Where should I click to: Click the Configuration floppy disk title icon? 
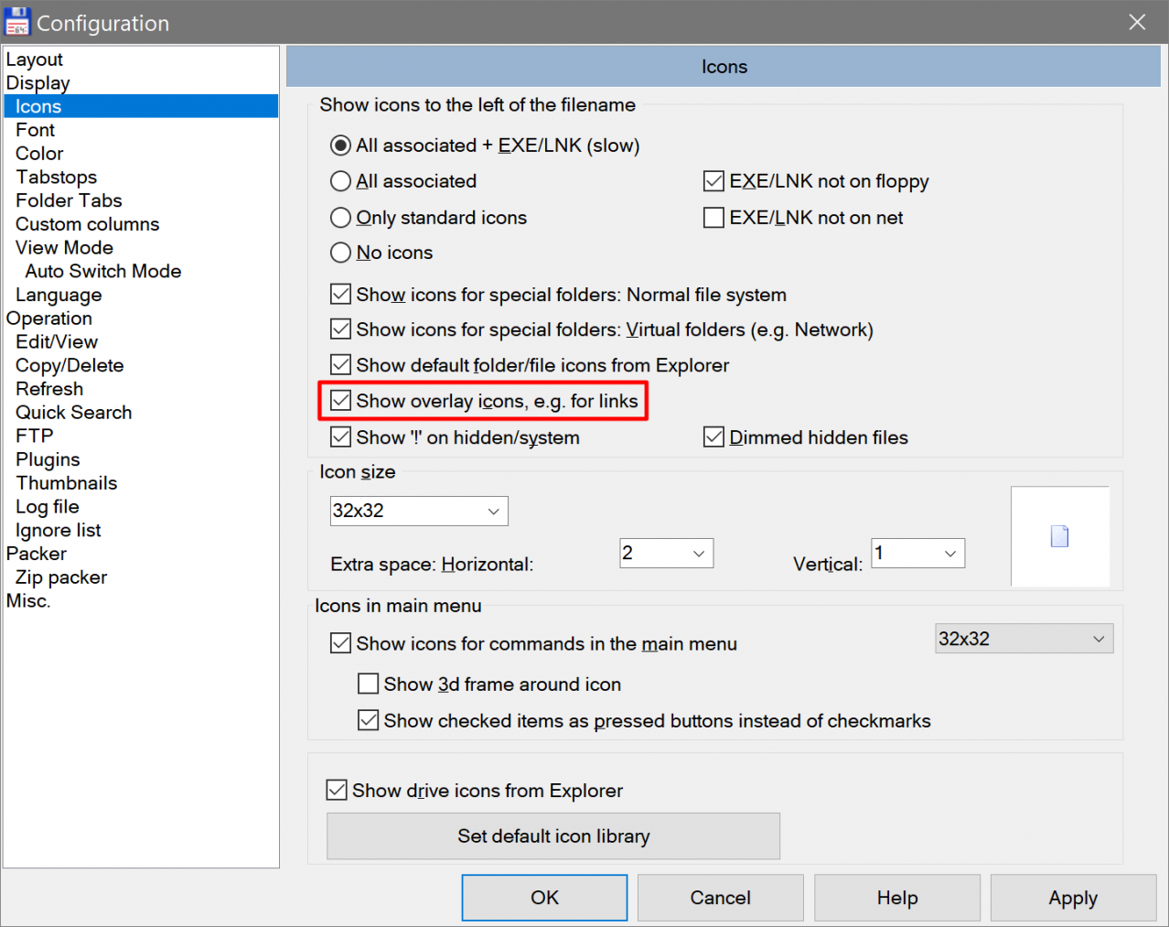point(17,22)
